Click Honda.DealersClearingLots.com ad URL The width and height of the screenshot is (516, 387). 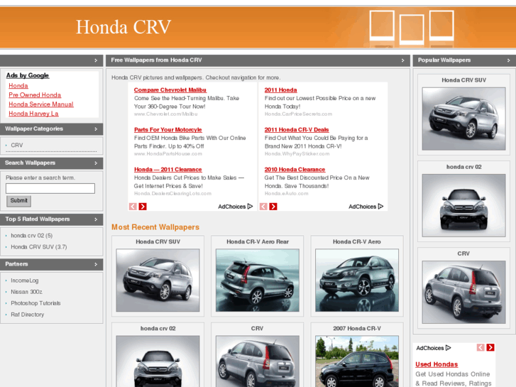172,193
